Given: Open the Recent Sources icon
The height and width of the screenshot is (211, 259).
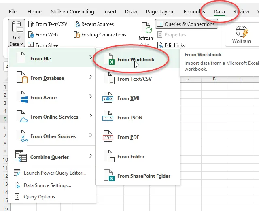Looking at the screenshot, I should tap(77, 24).
